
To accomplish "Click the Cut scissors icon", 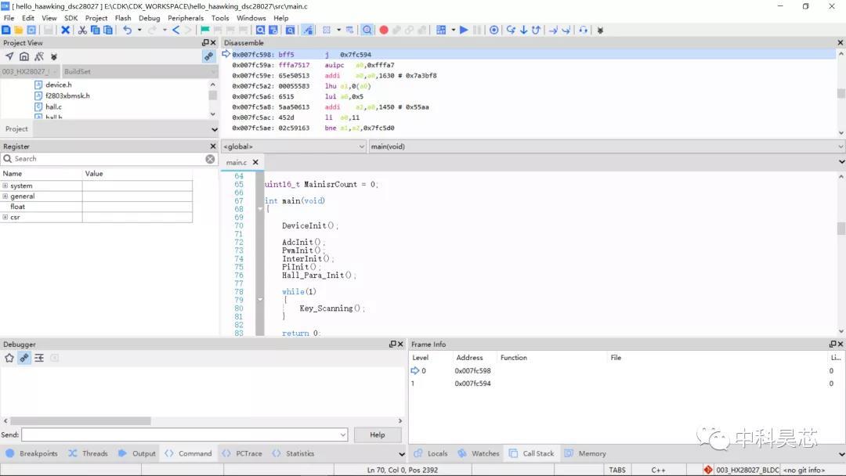I will 82,31.
